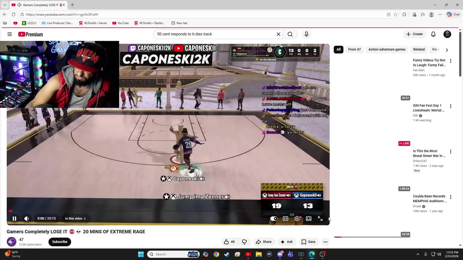This screenshot has height=260, width=463.
Task: Show more filter chips with the arrow
Action: [x=447, y=50]
